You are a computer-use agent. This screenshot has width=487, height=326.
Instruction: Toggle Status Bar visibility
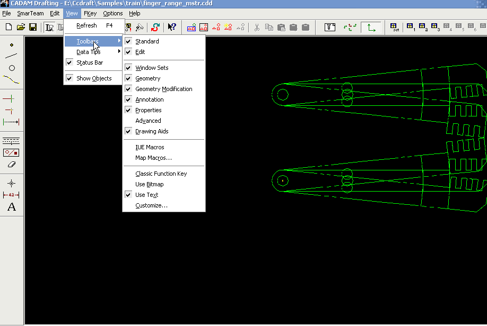(93, 62)
